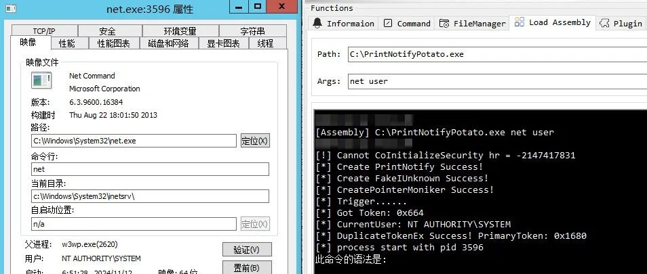Click the 置前(B) button

pos(247,267)
